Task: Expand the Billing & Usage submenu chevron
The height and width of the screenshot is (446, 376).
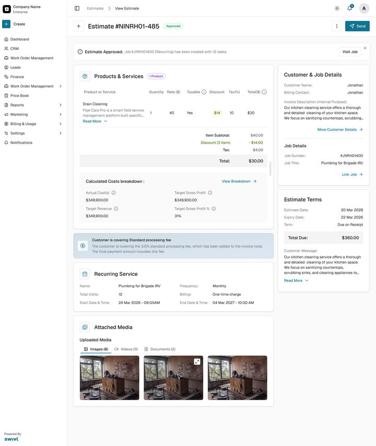Action: [x=61, y=124]
